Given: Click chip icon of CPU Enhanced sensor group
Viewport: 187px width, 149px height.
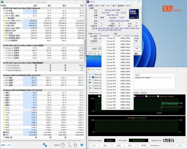Looking at the screenshot, I should click(x=4, y=8).
